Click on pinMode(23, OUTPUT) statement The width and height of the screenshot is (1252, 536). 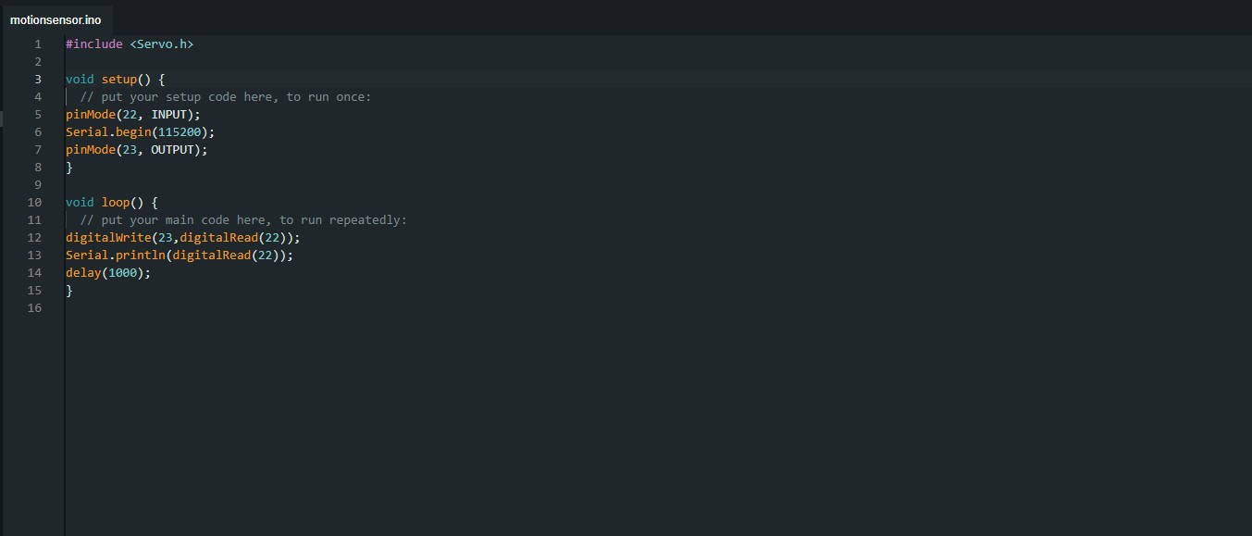point(137,150)
